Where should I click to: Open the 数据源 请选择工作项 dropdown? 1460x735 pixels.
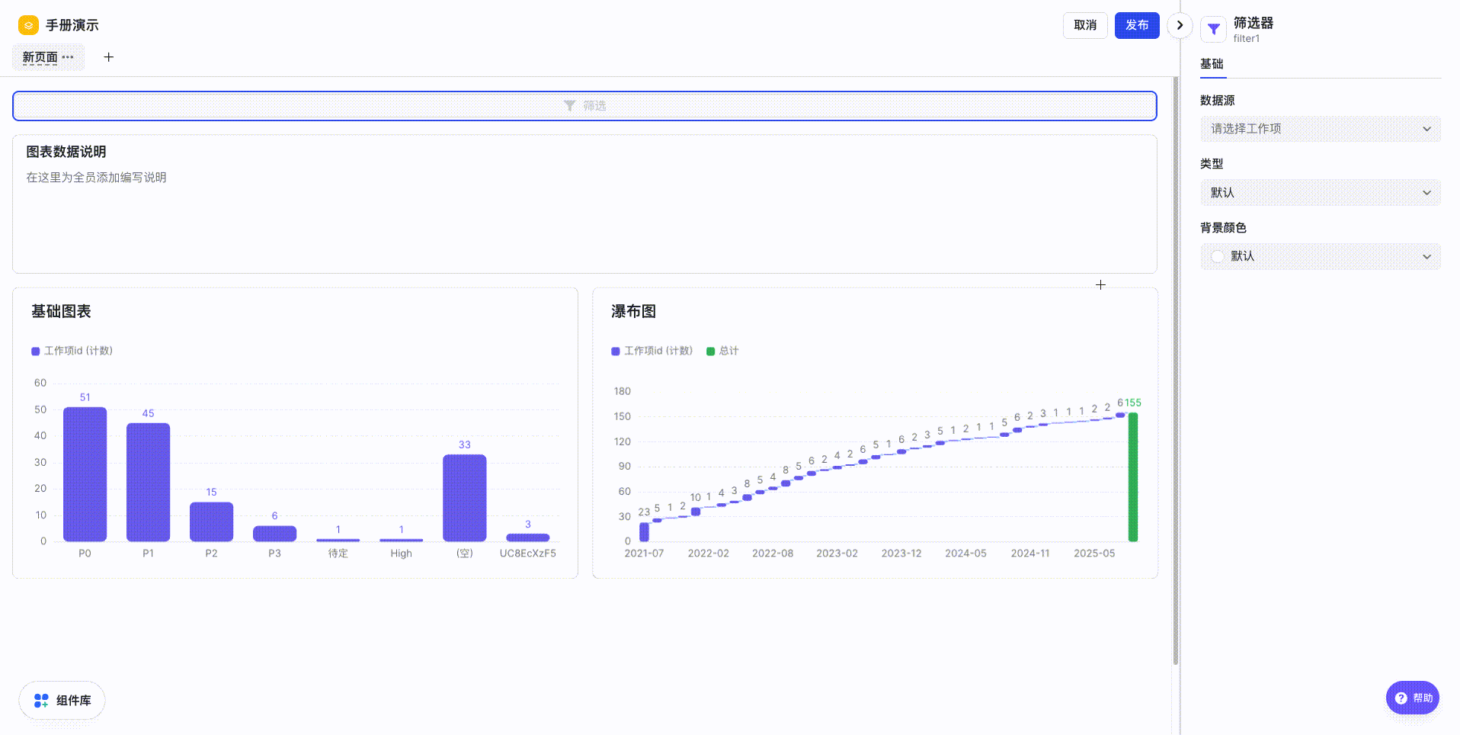point(1321,129)
